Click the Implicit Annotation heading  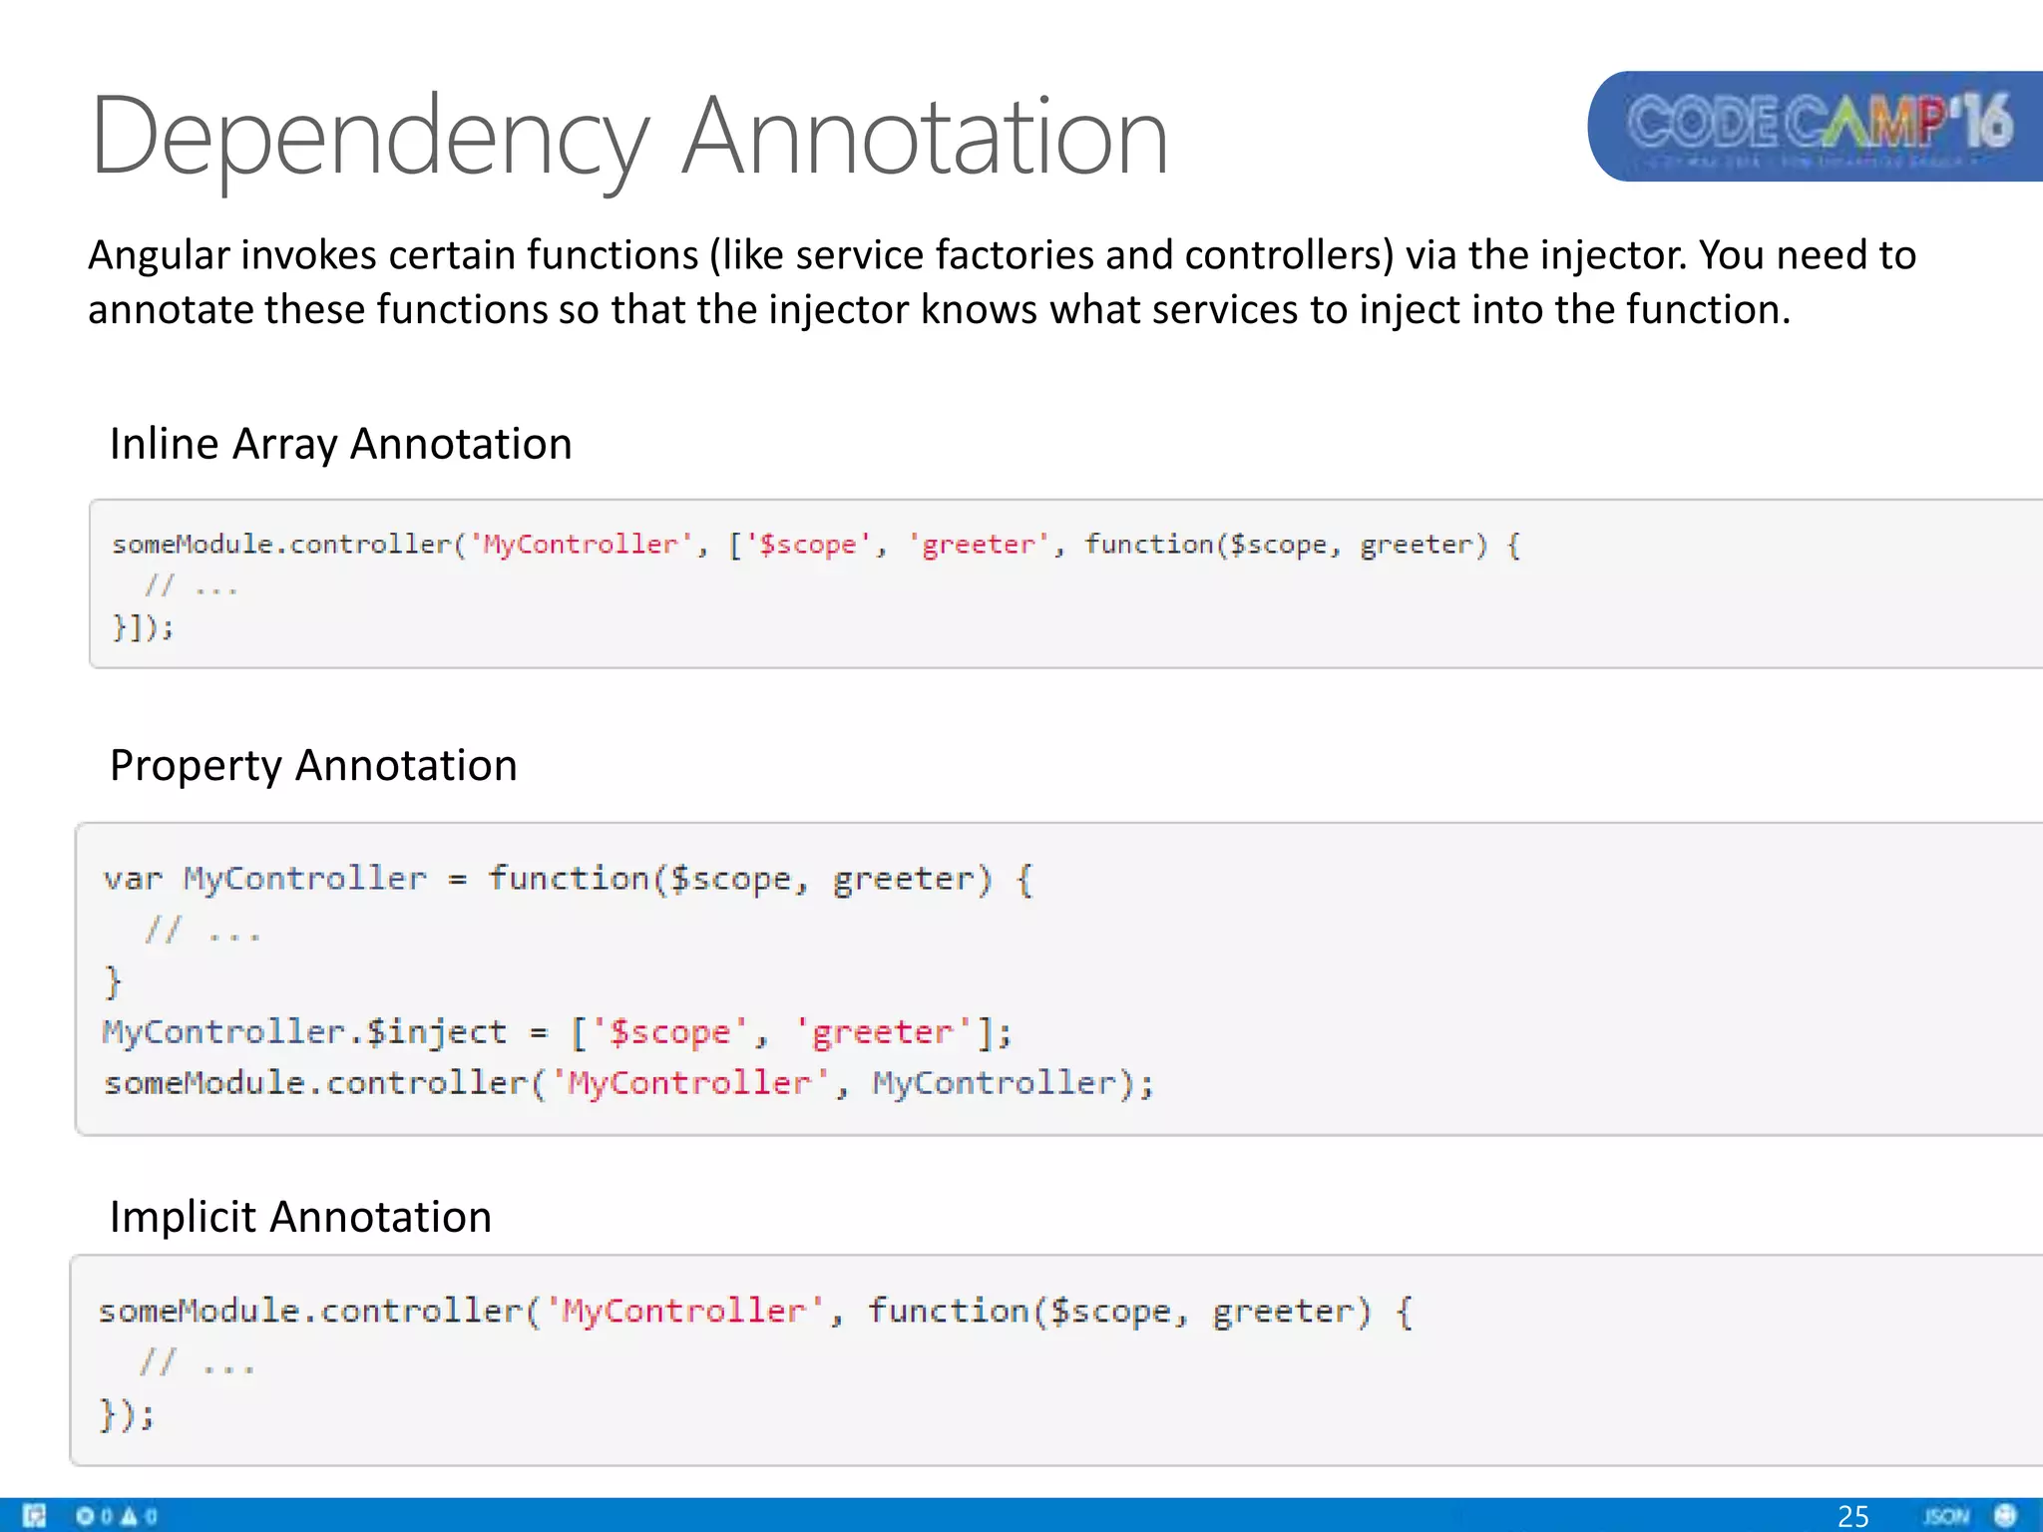coord(300,1217)
